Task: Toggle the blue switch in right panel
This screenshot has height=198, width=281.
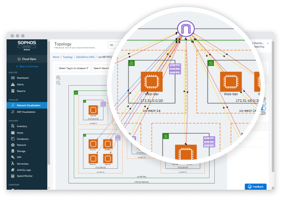Action: point(264,108)
